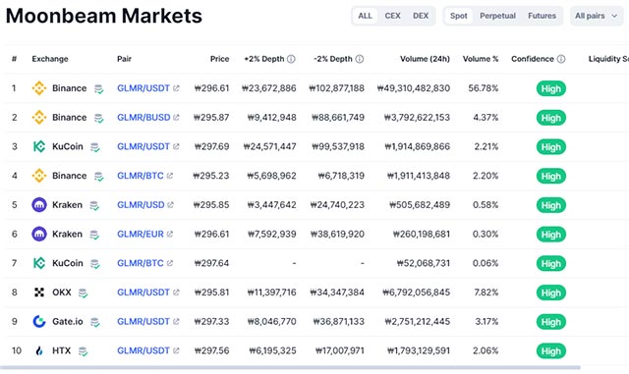Click the HTX flame logo icon

39,350
